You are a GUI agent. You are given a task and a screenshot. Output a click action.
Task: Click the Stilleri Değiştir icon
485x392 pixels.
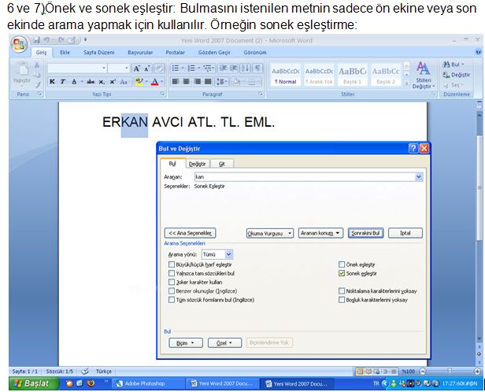pyautogui.click(x=424, y=75)
